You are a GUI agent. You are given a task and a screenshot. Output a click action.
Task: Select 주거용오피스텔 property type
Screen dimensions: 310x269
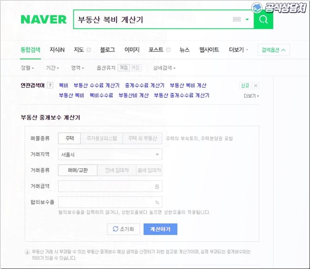tap(102, 139)
